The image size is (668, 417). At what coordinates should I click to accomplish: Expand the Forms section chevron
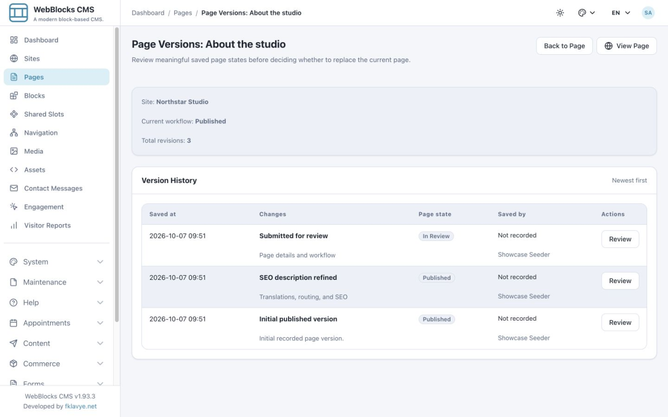[100, 383]
